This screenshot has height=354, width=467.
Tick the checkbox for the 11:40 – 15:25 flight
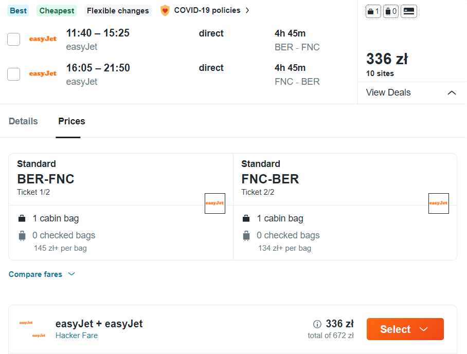click(x=14, y=40)
